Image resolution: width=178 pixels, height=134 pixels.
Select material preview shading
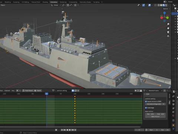tap(164, 5)
